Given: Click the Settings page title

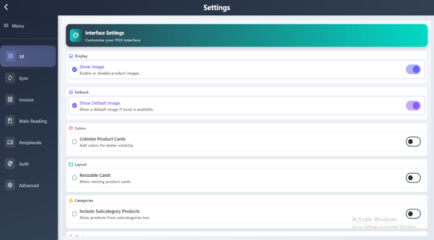Looking at the screenshot, I should pos(217,8).
